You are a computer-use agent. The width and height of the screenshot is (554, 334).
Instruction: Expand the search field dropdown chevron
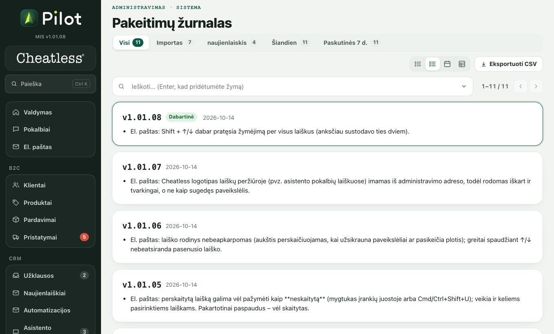[464, 86]
